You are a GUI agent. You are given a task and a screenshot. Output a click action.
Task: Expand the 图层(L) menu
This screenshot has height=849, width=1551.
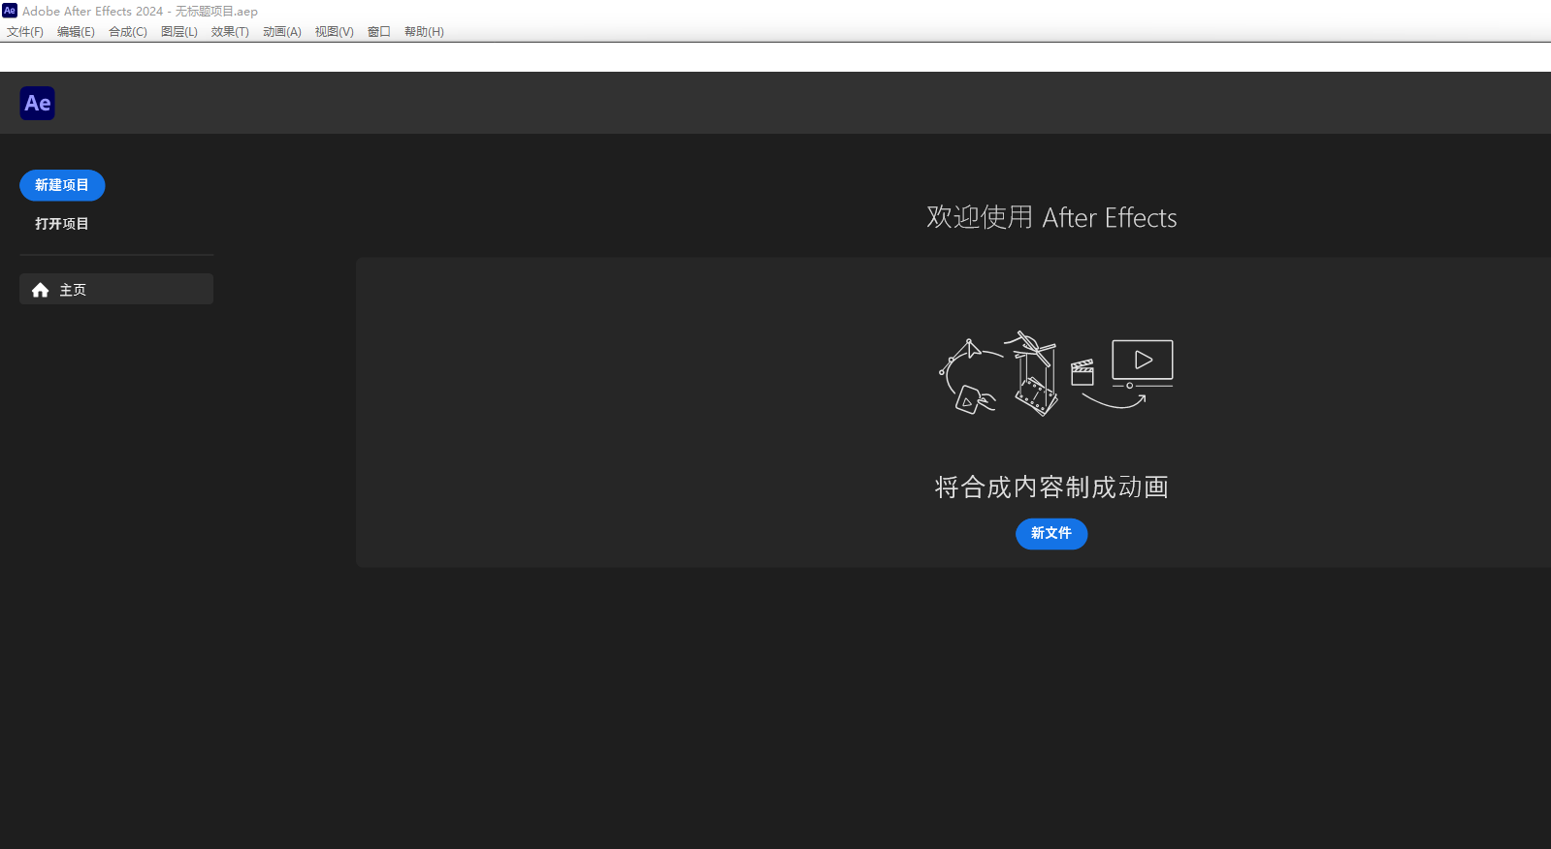pos(178,32)
